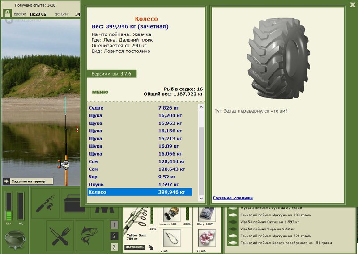Close the catch info window with X
Screen dimensions: 358x254
[x=353, y=5]
